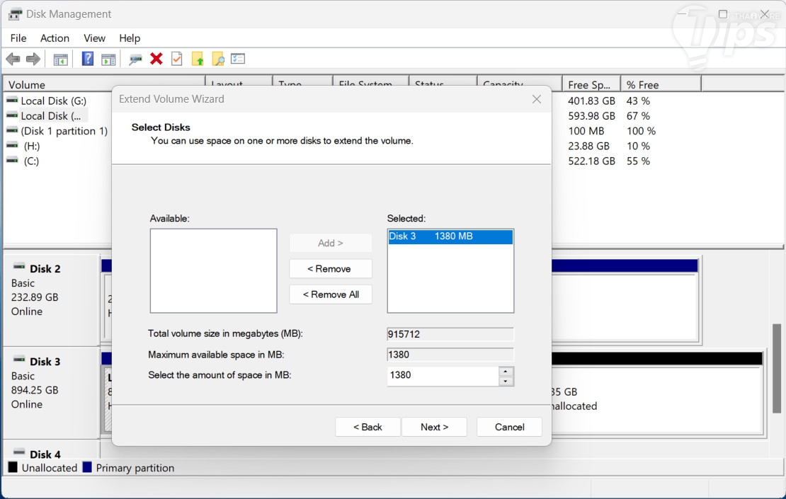This screenshot has height=499, width=786.
Task: Click the yellow folder with green arrow icon
Action: click(x=198, y=59)
